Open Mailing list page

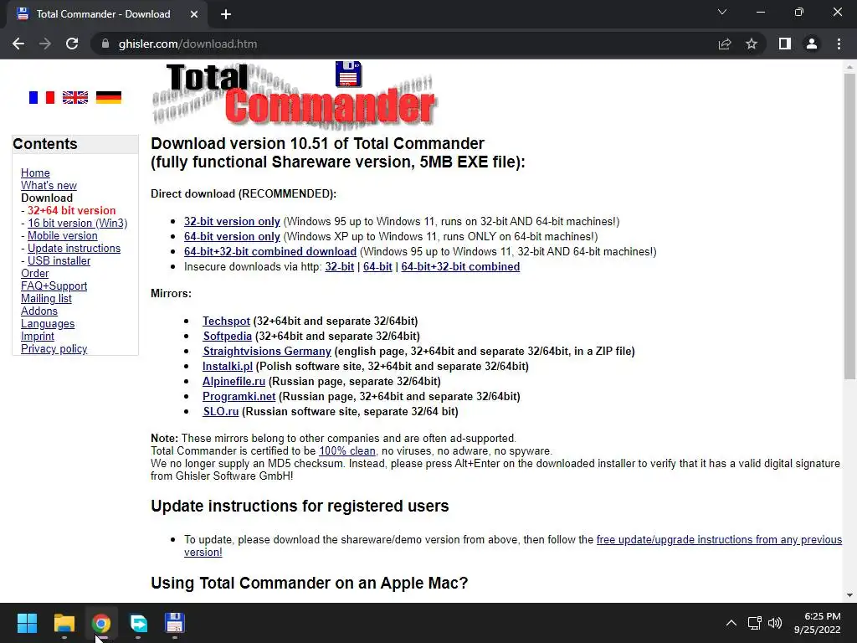[x=46, y=299]
